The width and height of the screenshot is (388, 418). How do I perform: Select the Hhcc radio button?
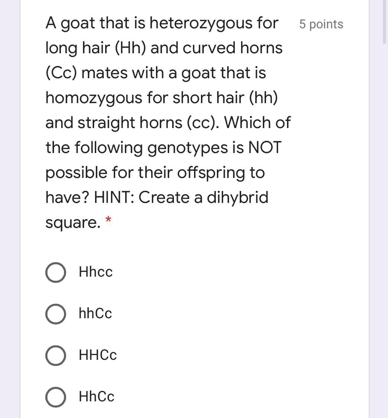(x=56, y=272)
